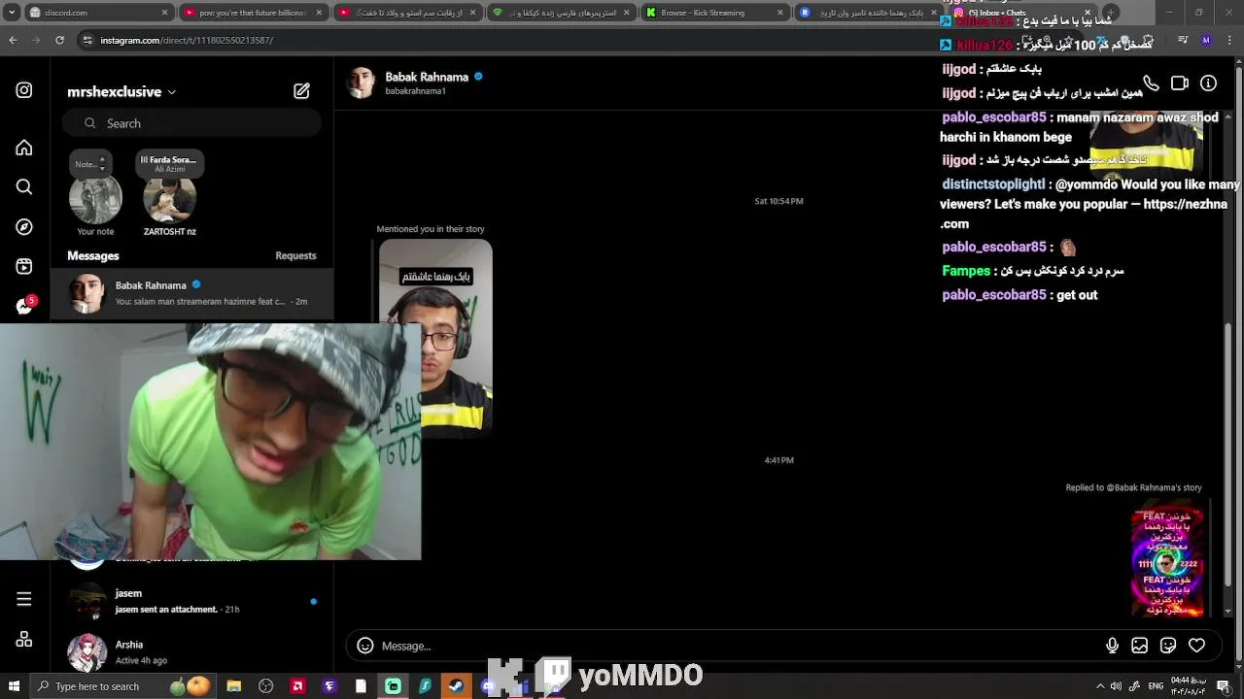Click the Message... text input

(x=739, y=646)
